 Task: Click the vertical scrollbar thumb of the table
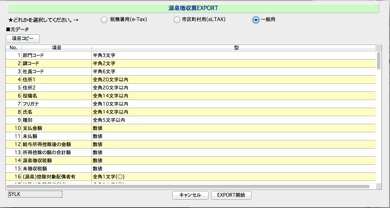tap(379, 60)
